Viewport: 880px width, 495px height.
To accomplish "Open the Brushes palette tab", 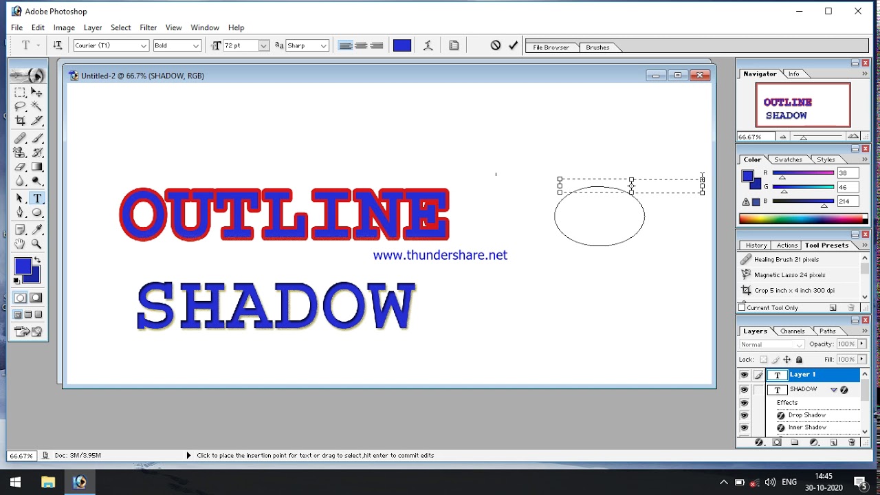I will [x=597, y=47].
